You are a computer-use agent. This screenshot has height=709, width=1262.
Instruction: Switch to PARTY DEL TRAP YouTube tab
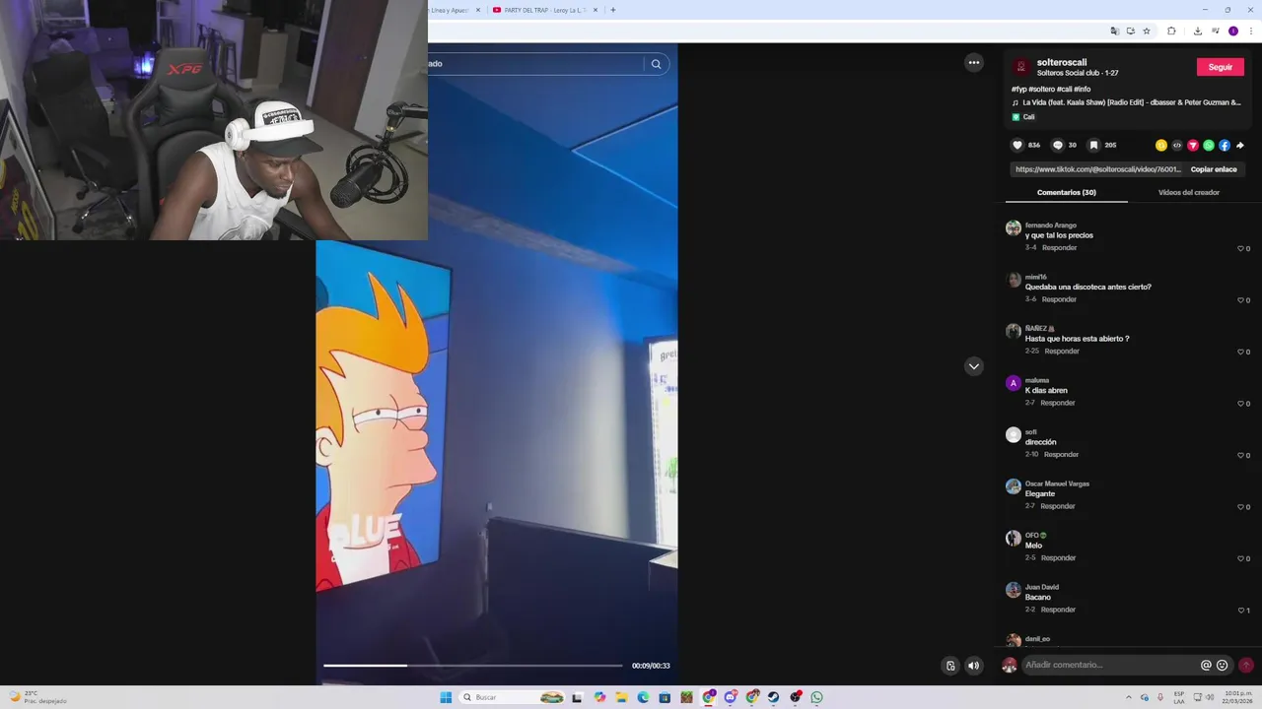click(x=544, y=10)
